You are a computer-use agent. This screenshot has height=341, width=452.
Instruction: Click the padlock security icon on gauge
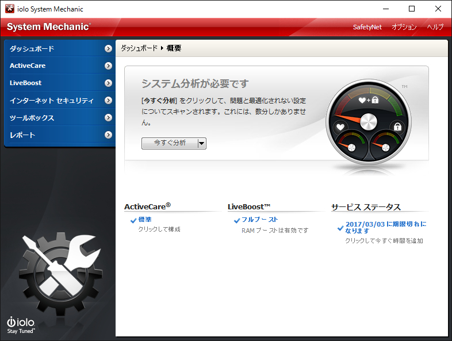pyautogui.click(x=397, y=127)
